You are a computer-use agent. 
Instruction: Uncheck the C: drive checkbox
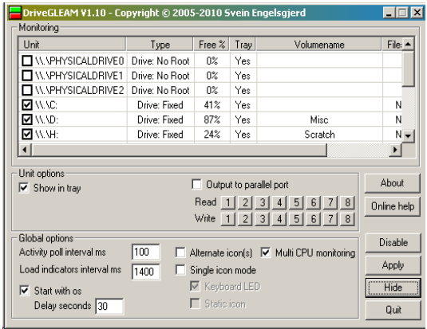pos(27,104)
